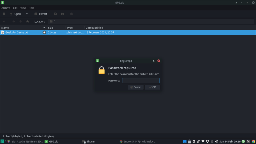The image size is (256, 144).
Task: Go to the home location icon
Action: click(27, 22)
